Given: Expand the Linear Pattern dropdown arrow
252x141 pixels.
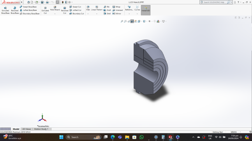Looking at the screenshot, I should 97,14.
